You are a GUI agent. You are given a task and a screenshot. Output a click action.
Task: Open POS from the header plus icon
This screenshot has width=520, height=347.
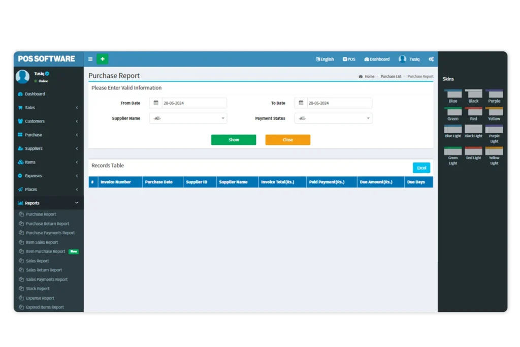[x=345, y=59]
